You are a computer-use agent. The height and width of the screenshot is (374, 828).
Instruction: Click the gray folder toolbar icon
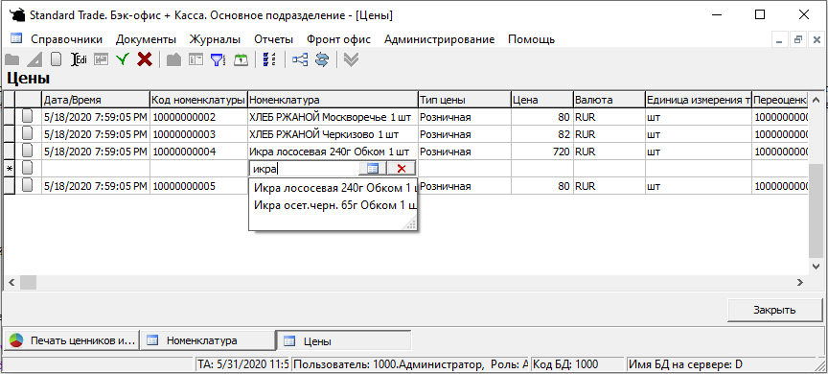pyautogui.click(x=11, y=59)
